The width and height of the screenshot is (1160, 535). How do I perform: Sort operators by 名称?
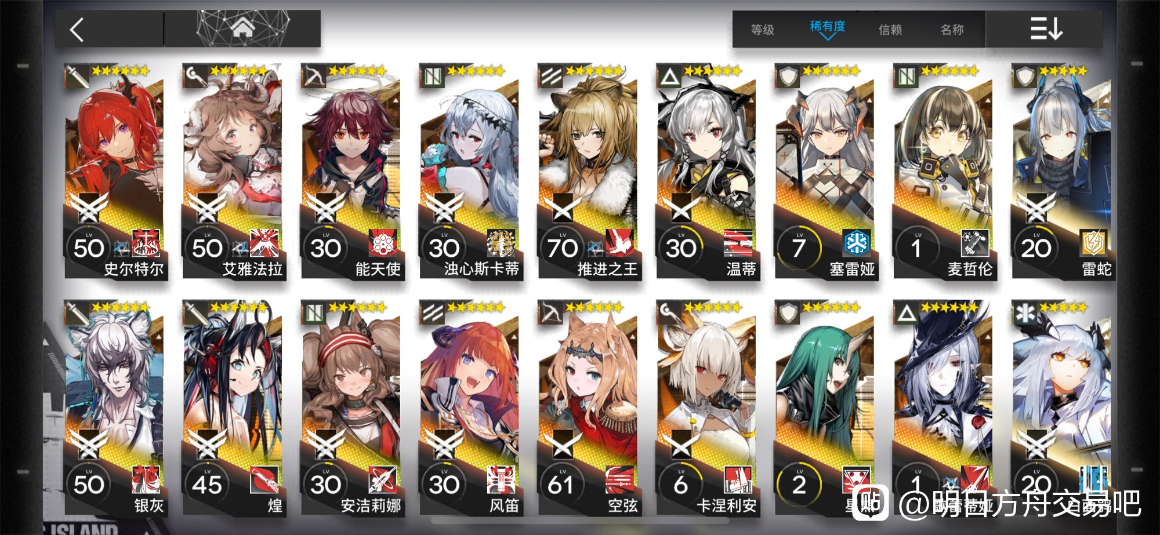[x=952, y=30]
